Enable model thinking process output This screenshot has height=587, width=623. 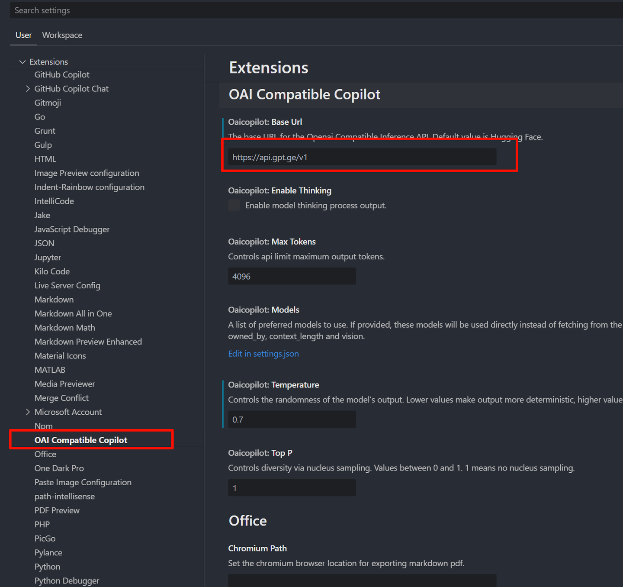pyautogui.click(x=234, y=205)
